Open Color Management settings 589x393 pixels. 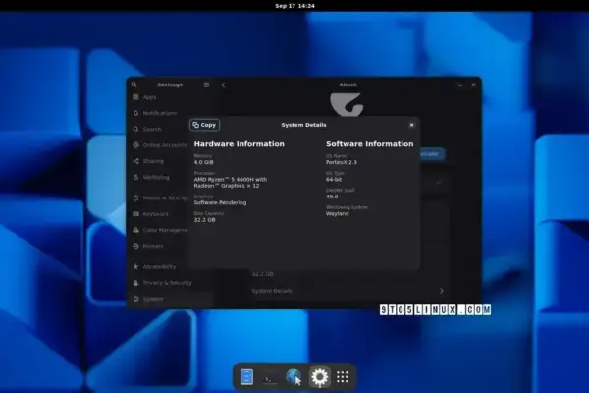pyautogui.click(x=170, y=230)
